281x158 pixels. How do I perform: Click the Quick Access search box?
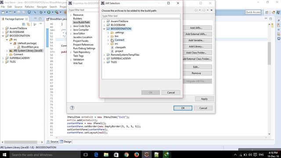point(253,12)
